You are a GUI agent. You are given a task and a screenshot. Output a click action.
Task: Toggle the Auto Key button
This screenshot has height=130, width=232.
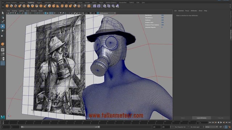(226, 127)
